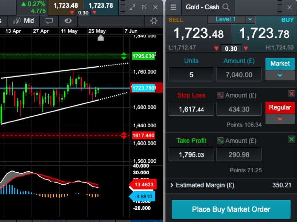Click Place Buy Market Order

point(231,209)
